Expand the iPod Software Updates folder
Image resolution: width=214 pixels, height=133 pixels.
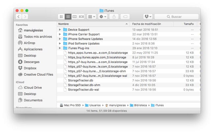click(60, 43)
